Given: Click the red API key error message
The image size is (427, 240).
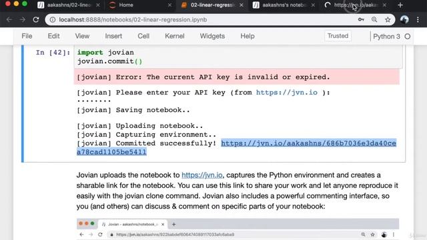Looking at the screenshot, I should pos(237,77).
